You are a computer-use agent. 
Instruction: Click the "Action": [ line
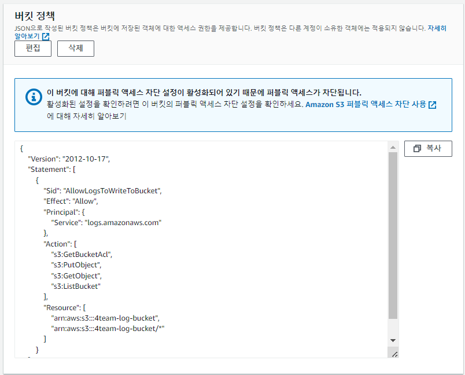coord(60,244)
